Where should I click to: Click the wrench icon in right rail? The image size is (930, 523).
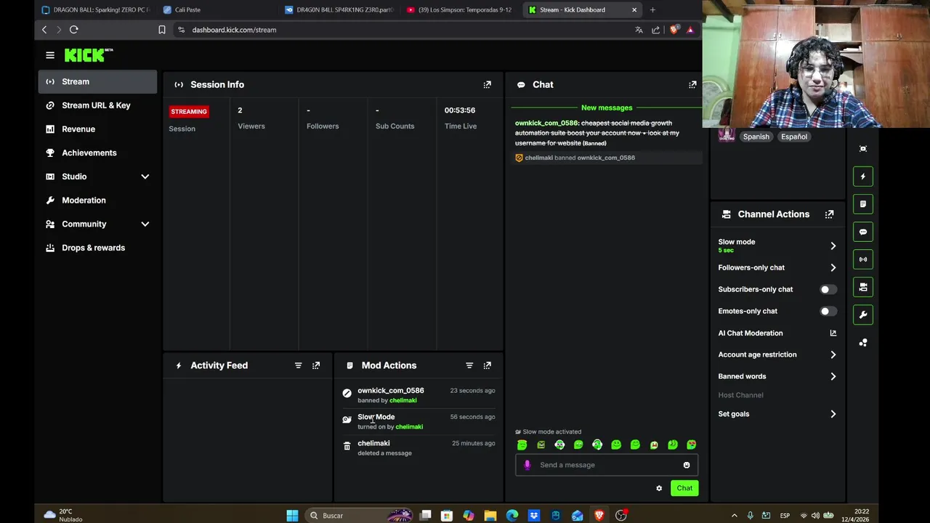(x=863, y=315)
